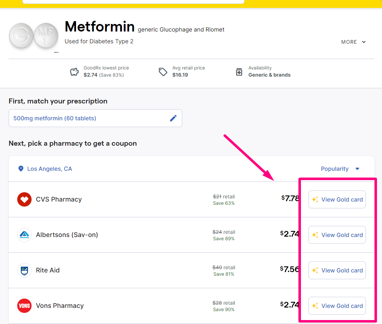Open the Popularity sort dropdown
382x324 pixels.
click(340, 169)
